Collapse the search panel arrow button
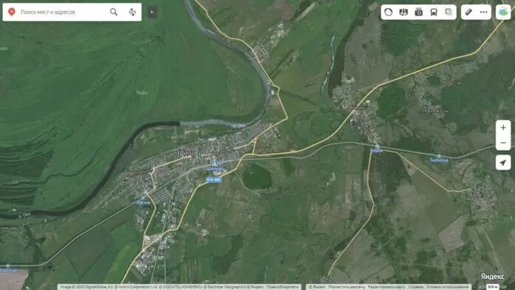Viewport: 515px width, 290px height. pyautogui.click(x=152, y=12)
